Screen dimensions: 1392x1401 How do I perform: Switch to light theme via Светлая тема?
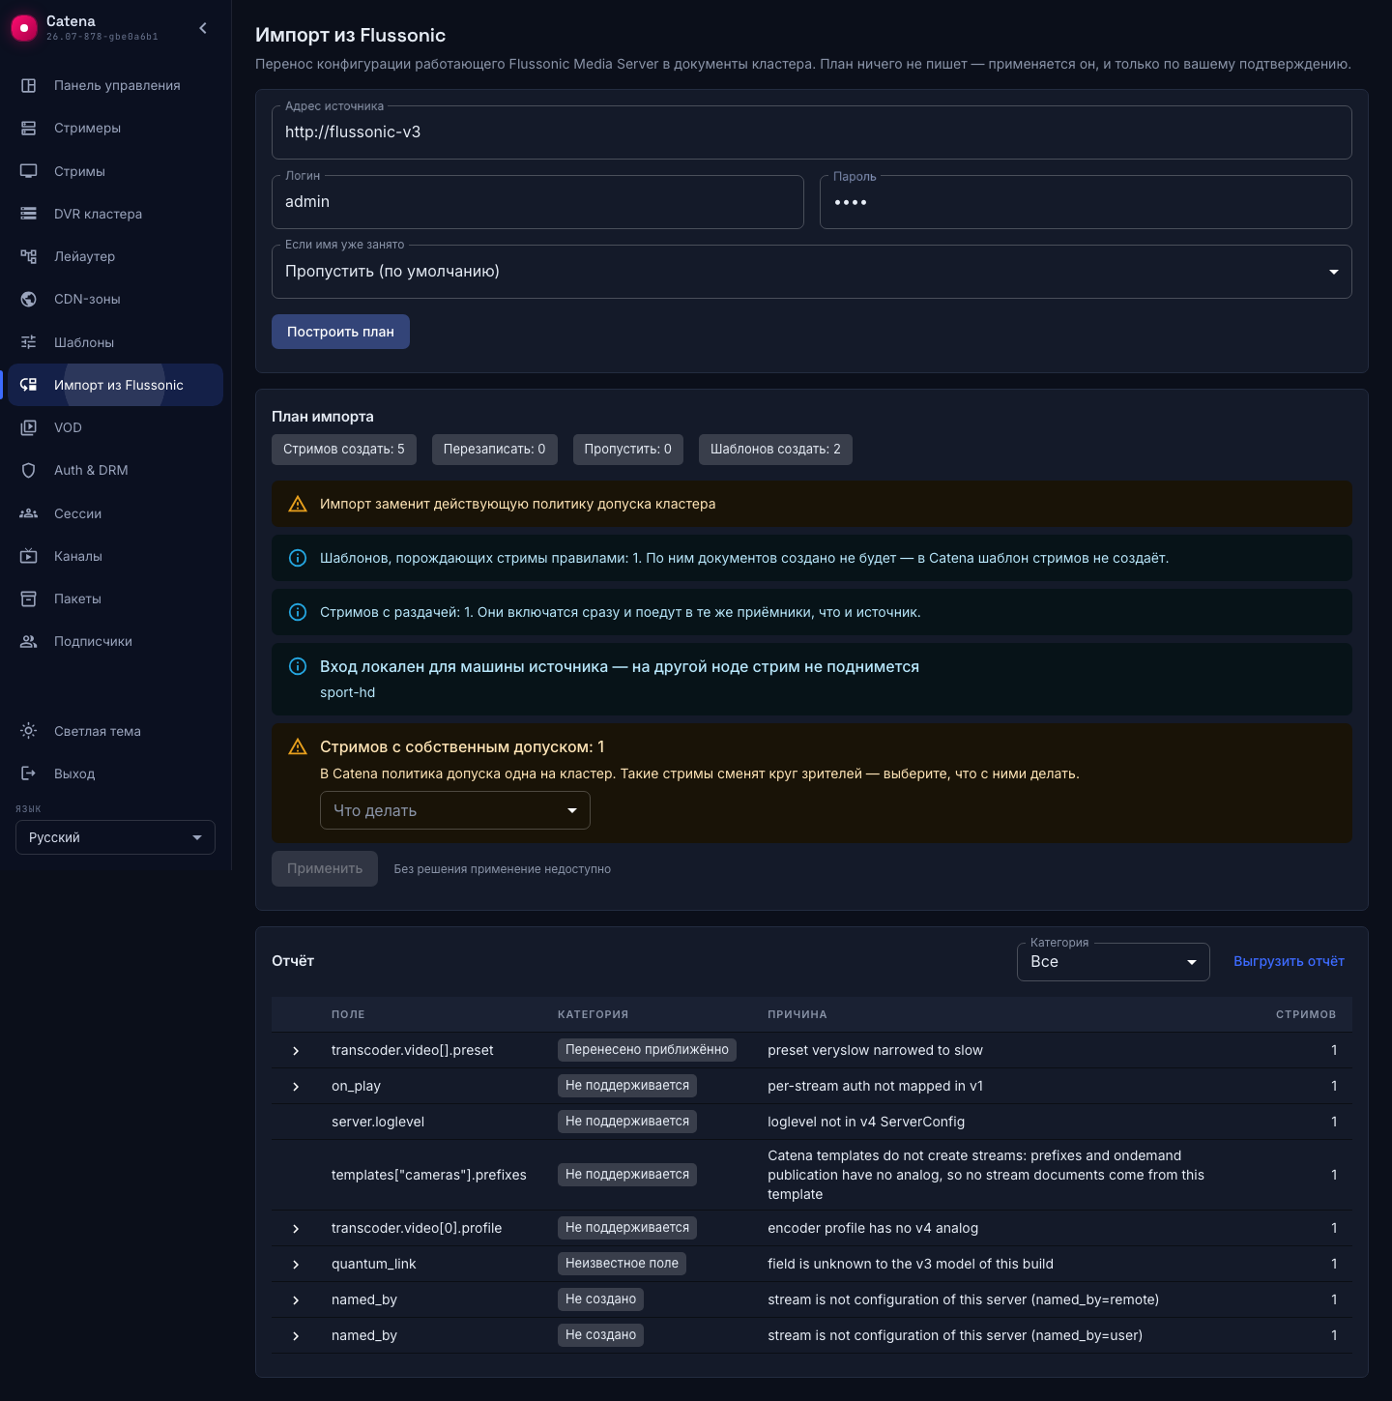click(115, 731)
